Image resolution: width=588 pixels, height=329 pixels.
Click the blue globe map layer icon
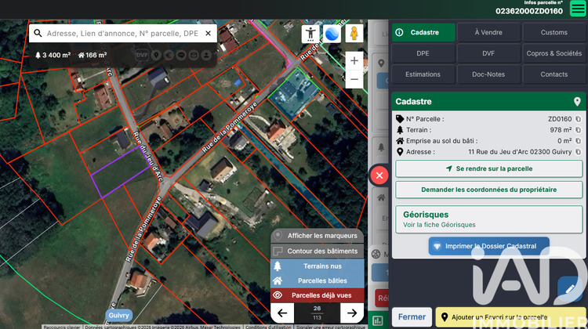click(x=332, y=34)
